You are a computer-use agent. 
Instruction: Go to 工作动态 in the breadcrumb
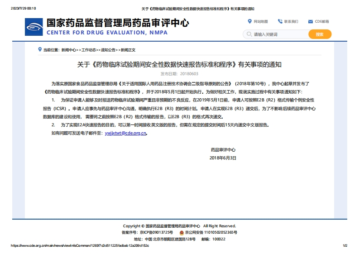89,50
